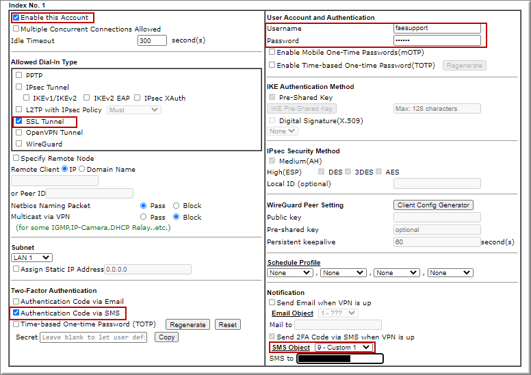Toggle Digital Signature(X.509) checkbox
The height and width of the screenshot is (375, 531).
(272, 120)
